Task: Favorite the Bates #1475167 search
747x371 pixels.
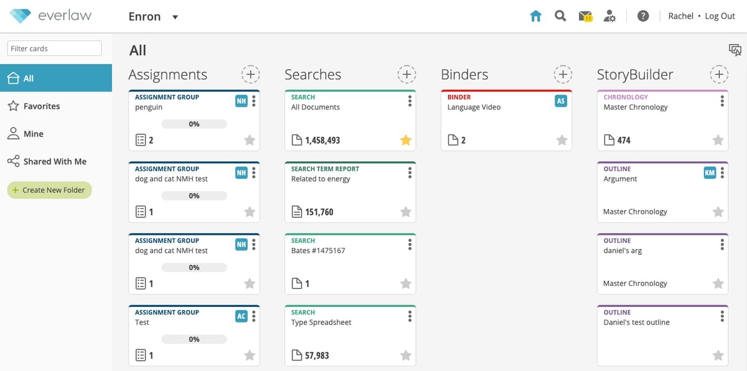Action: pyautogui.click(x=406, y=283)
